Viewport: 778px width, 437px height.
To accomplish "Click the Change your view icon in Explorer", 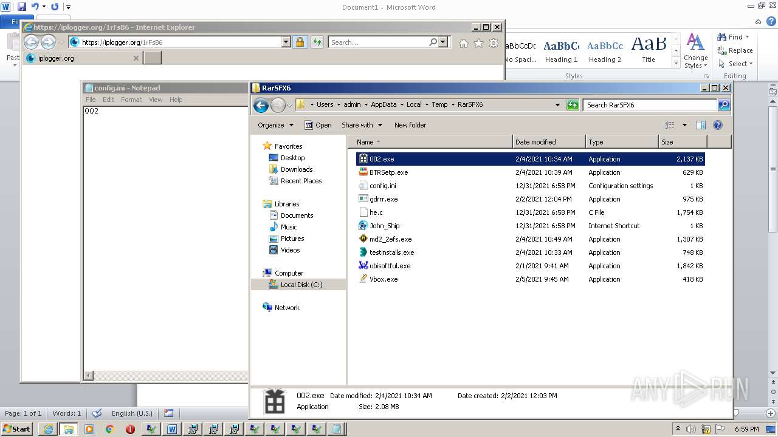I will [x=670, y=125].
